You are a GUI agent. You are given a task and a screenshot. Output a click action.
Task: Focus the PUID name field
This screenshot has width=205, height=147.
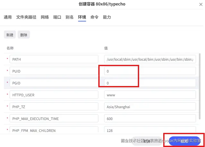54,71
